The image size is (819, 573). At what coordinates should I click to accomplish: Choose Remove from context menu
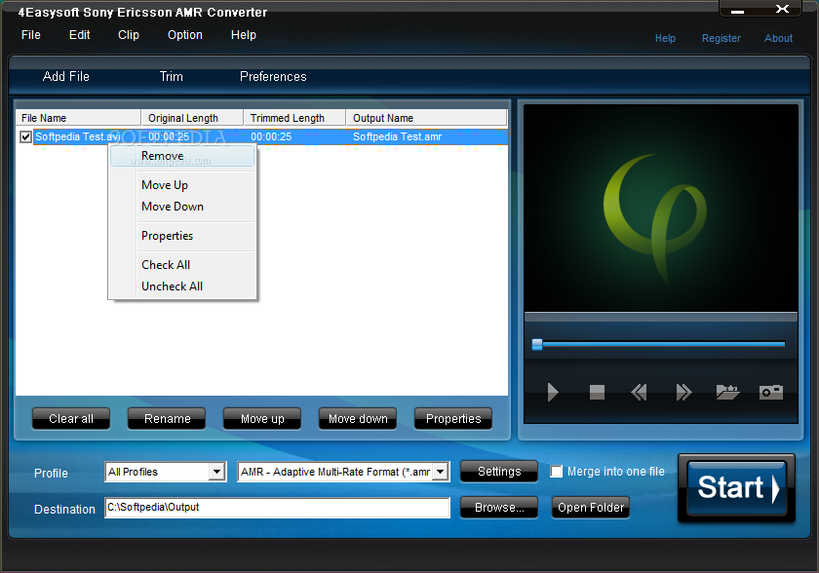point(182,156)
